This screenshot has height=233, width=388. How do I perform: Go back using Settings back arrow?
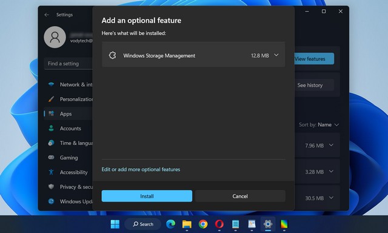[x=47, y=15]
